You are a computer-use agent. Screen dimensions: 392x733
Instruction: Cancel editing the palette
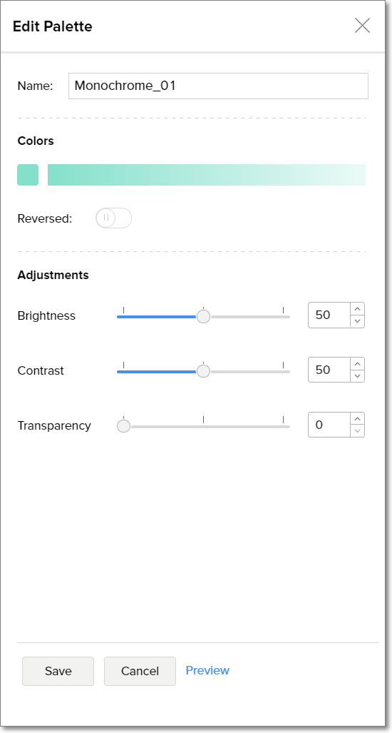pos(140,672)
